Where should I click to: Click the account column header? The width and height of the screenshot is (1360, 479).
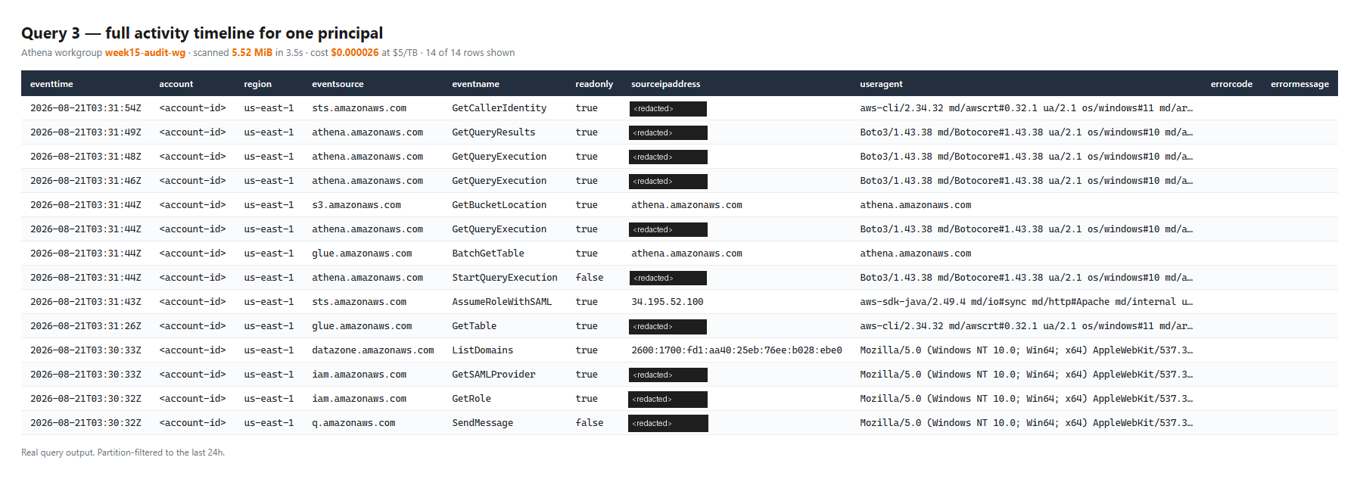tap(176, 84)
